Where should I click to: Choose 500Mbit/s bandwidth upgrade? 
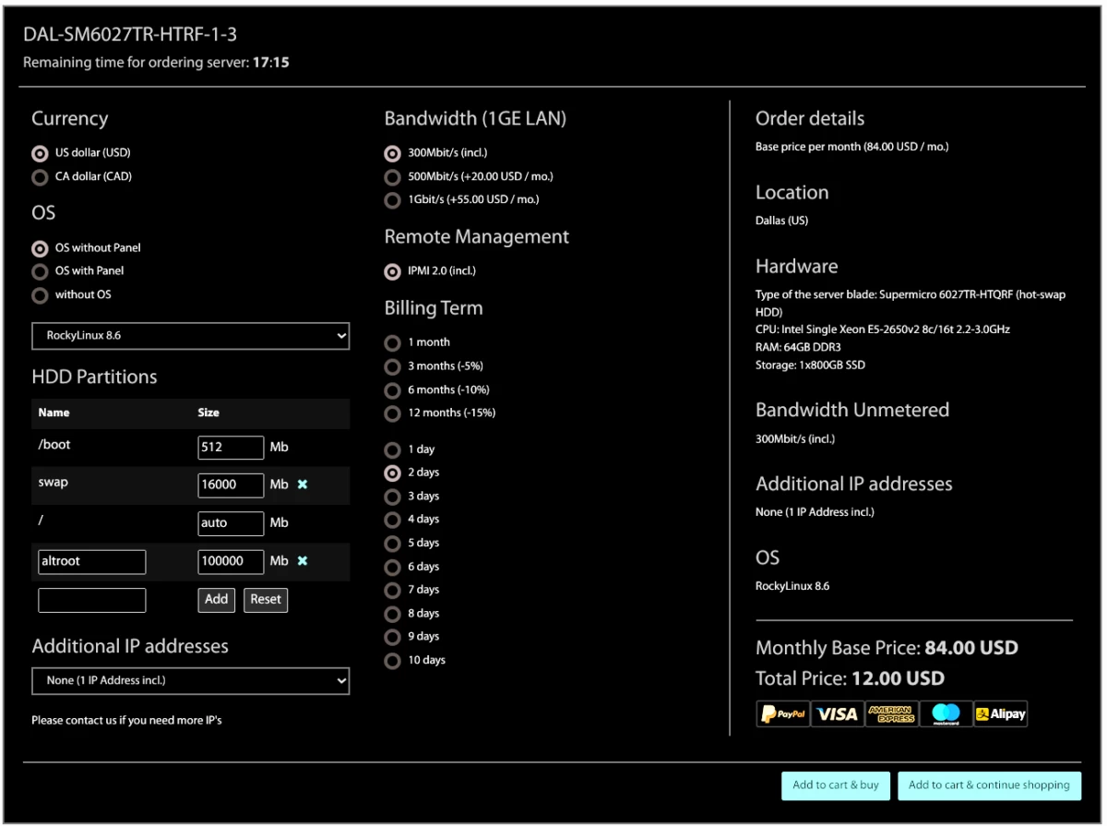click(x=393, y=177)
